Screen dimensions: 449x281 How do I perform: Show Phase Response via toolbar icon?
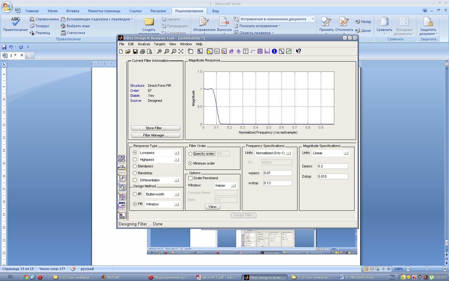(217, 52)
